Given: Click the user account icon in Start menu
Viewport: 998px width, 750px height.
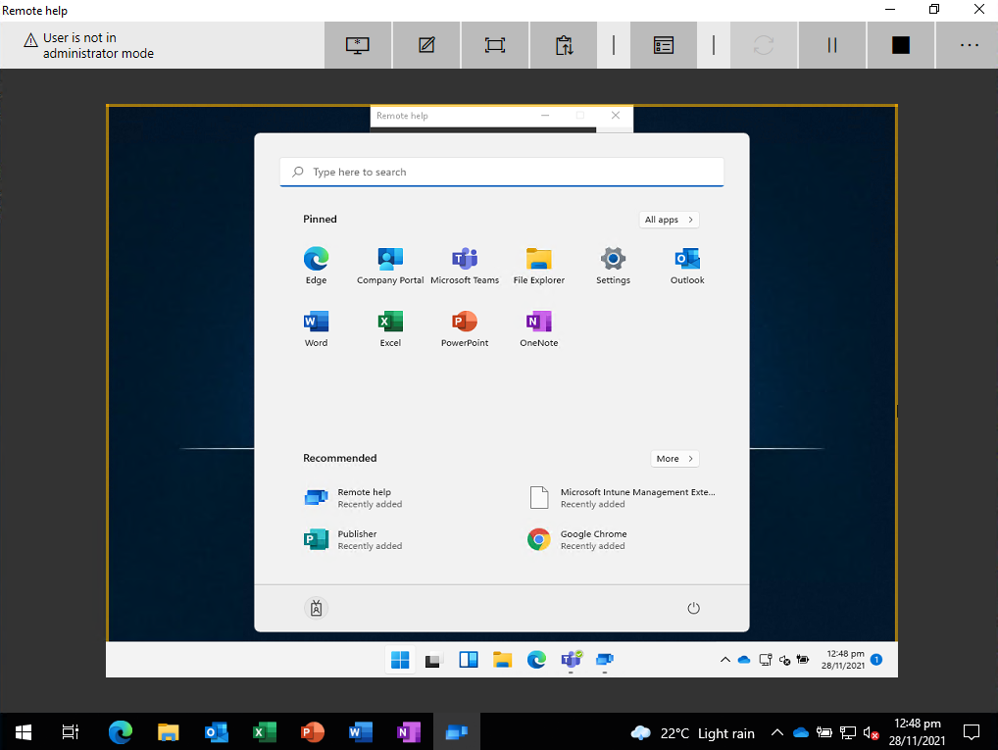Looking at the screenshot, I should tap(317, 608).
